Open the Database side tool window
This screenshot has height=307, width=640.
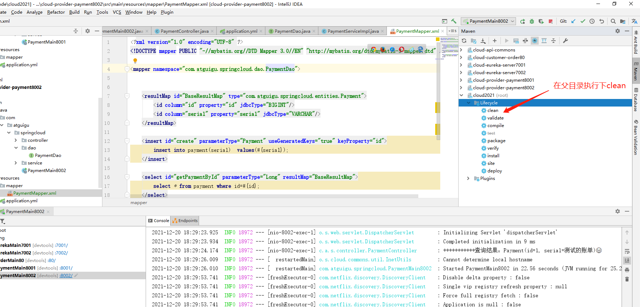click(x=636, y=100)
